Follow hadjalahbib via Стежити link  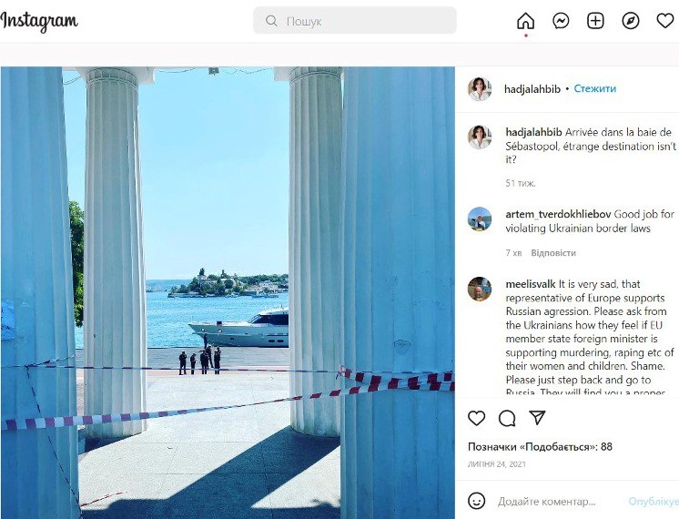click(594, 89)
